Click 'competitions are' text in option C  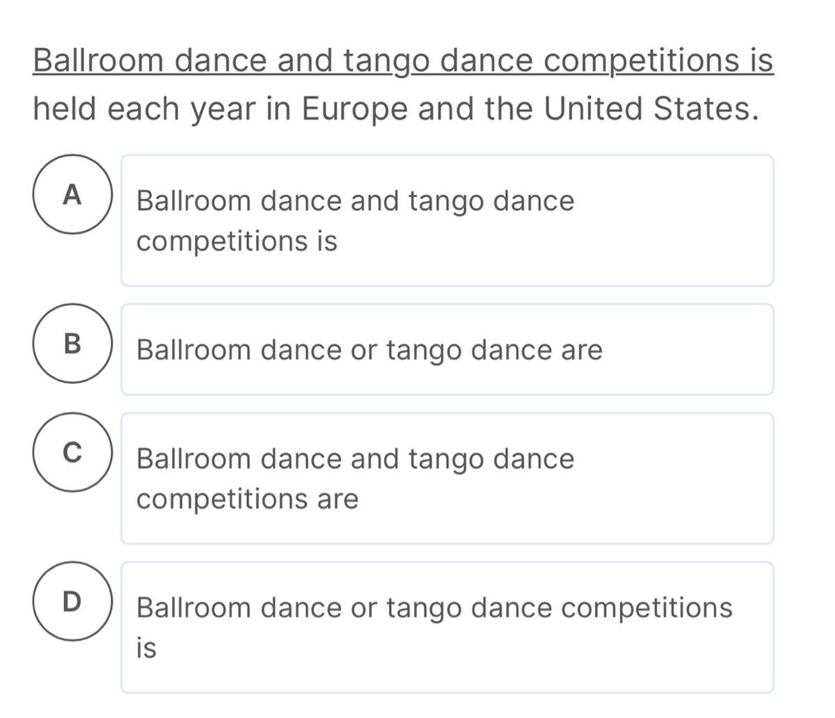click(x=247, y=500)
